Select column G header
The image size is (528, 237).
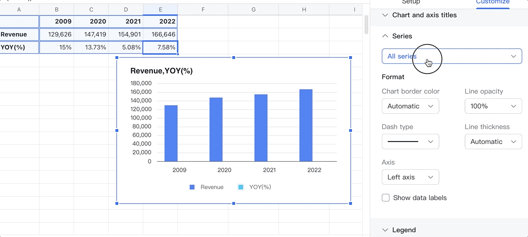[253, 10]
